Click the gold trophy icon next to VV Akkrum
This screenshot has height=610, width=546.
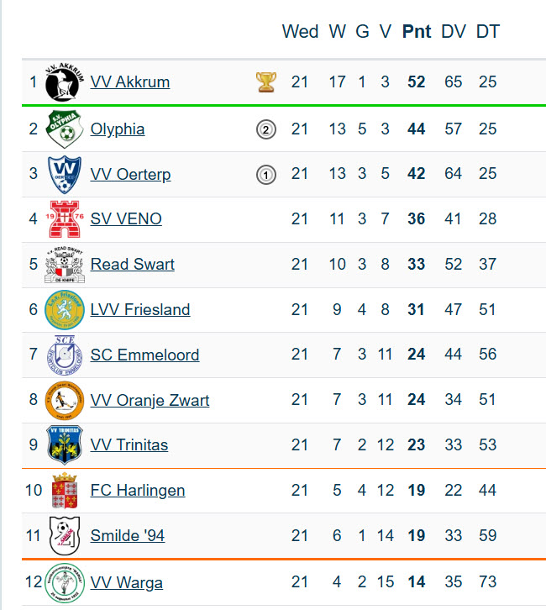pos(266,82)
